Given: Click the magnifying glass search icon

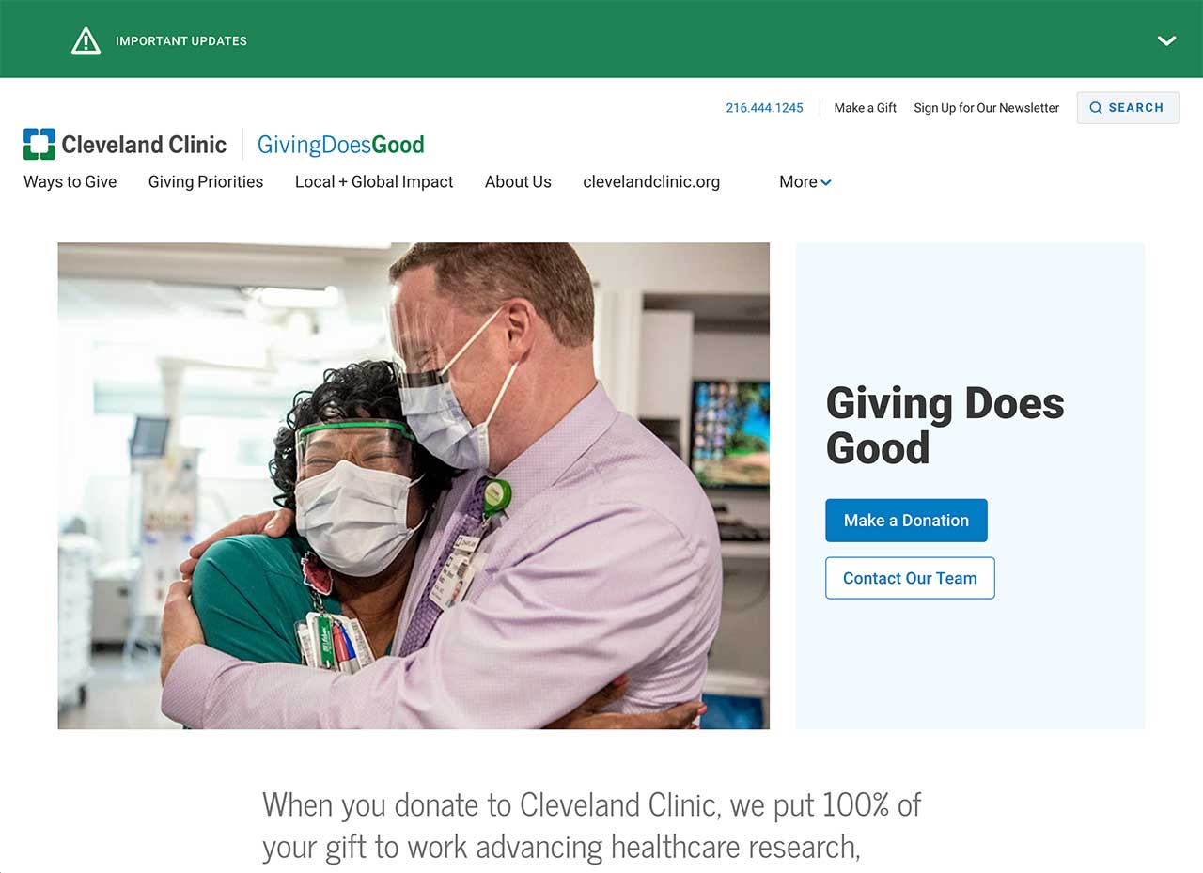Looking at the screenshot, I should point(1096,108).
